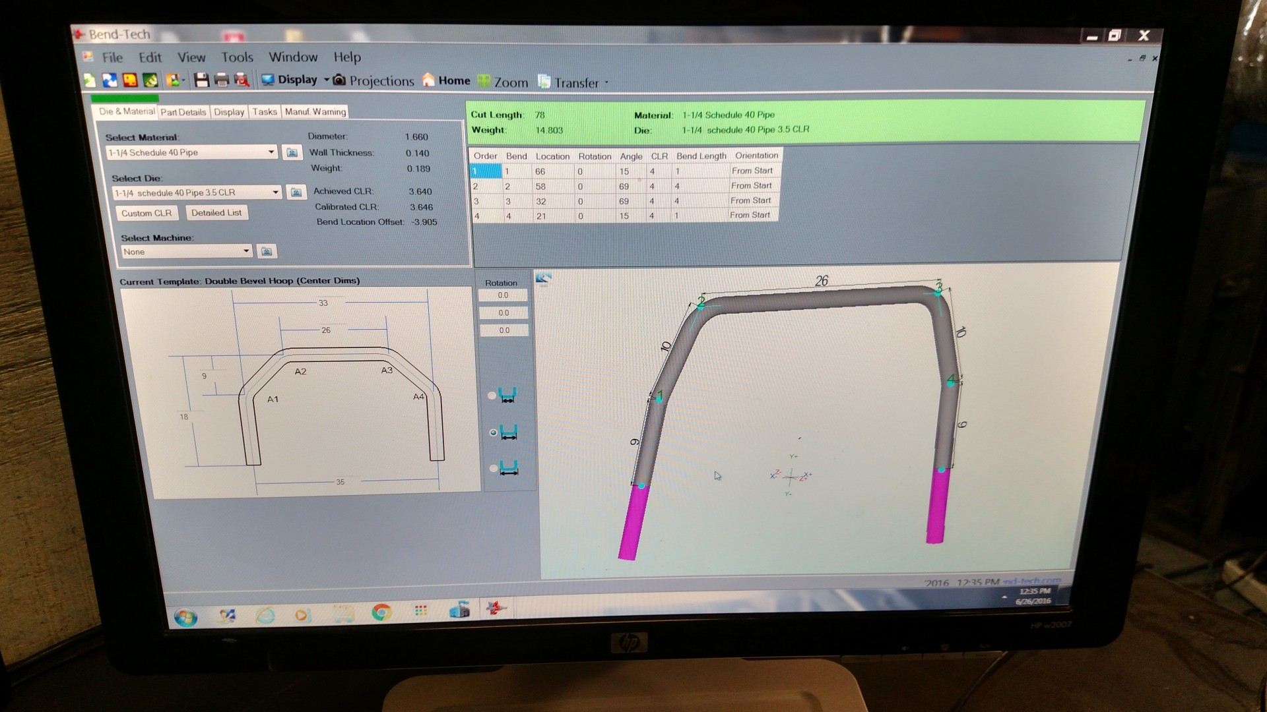
Task: Click the Detailed List button
Action: point(216,213)
